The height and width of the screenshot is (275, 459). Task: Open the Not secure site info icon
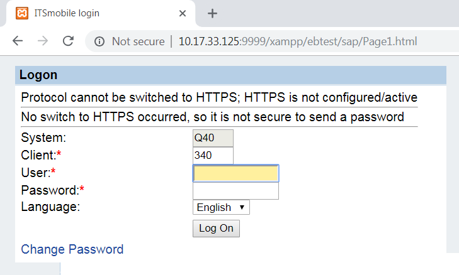click(99, 41)
